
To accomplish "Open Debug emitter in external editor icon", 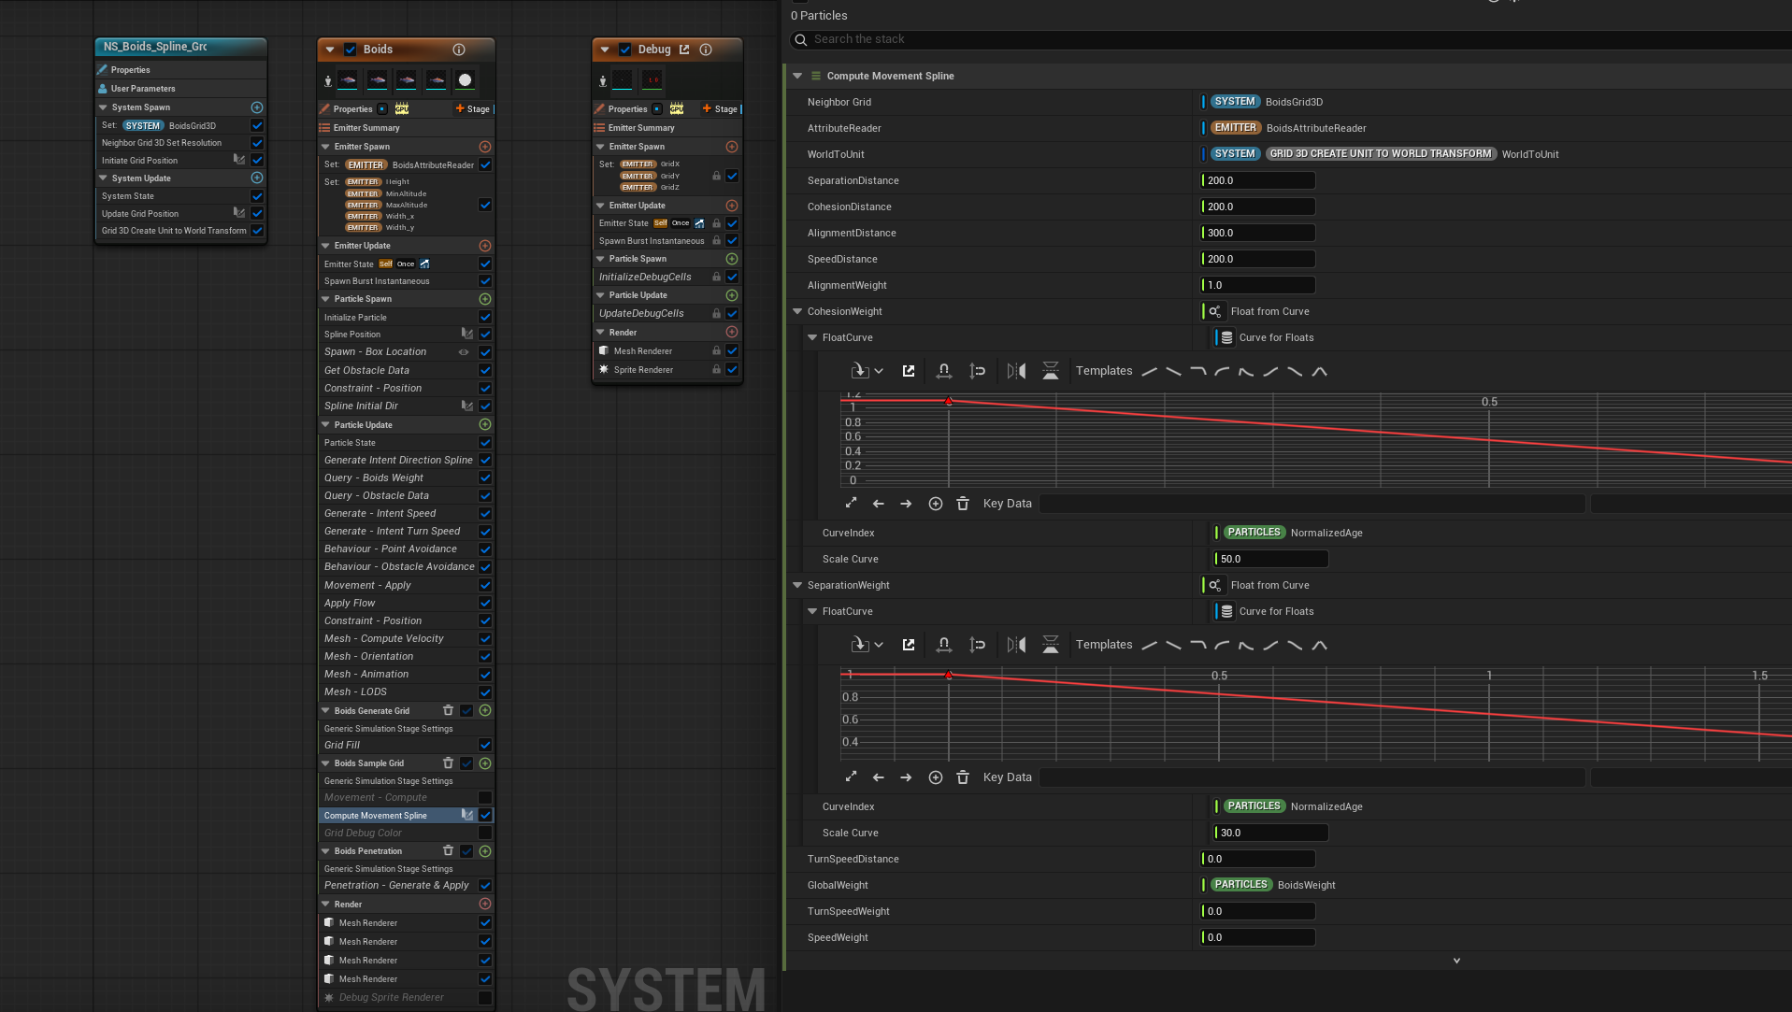I will click(x=684, y=50).
